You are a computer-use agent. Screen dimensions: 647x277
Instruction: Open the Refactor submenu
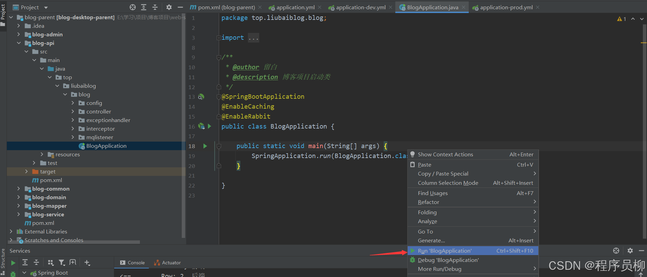(x=473, y=202)
